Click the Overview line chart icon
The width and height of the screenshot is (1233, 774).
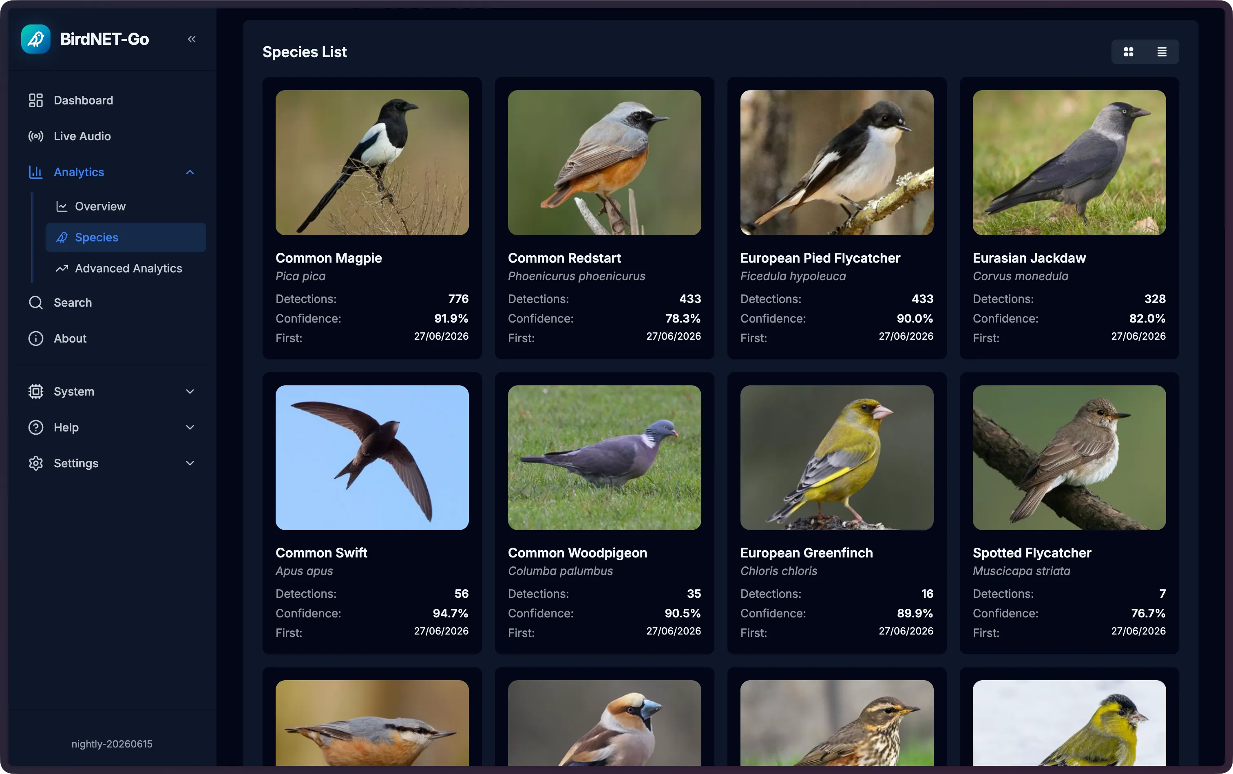click(62, 206)
